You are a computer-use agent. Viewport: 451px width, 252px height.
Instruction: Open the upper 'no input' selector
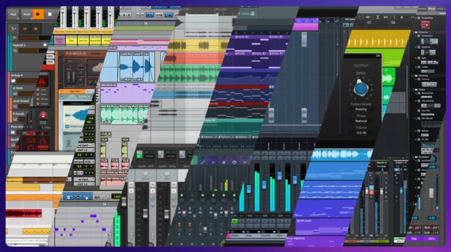pos(84,145)
